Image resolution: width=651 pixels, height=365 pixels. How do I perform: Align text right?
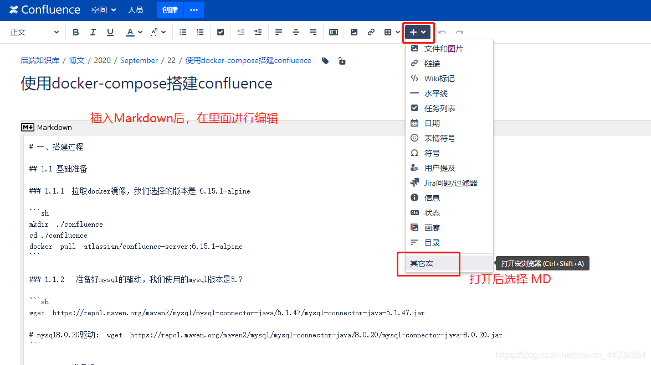point(313,32)
